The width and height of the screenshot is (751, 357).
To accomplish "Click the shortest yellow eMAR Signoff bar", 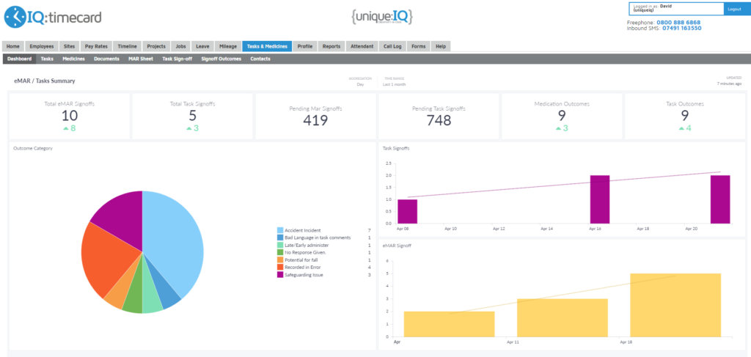I will tap(450, 324).
